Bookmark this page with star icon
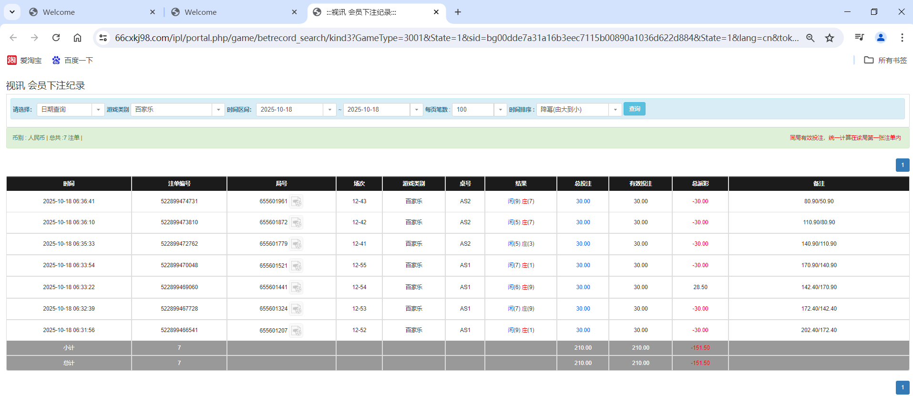Screen dimensions: 913x396 click(830, 38)
